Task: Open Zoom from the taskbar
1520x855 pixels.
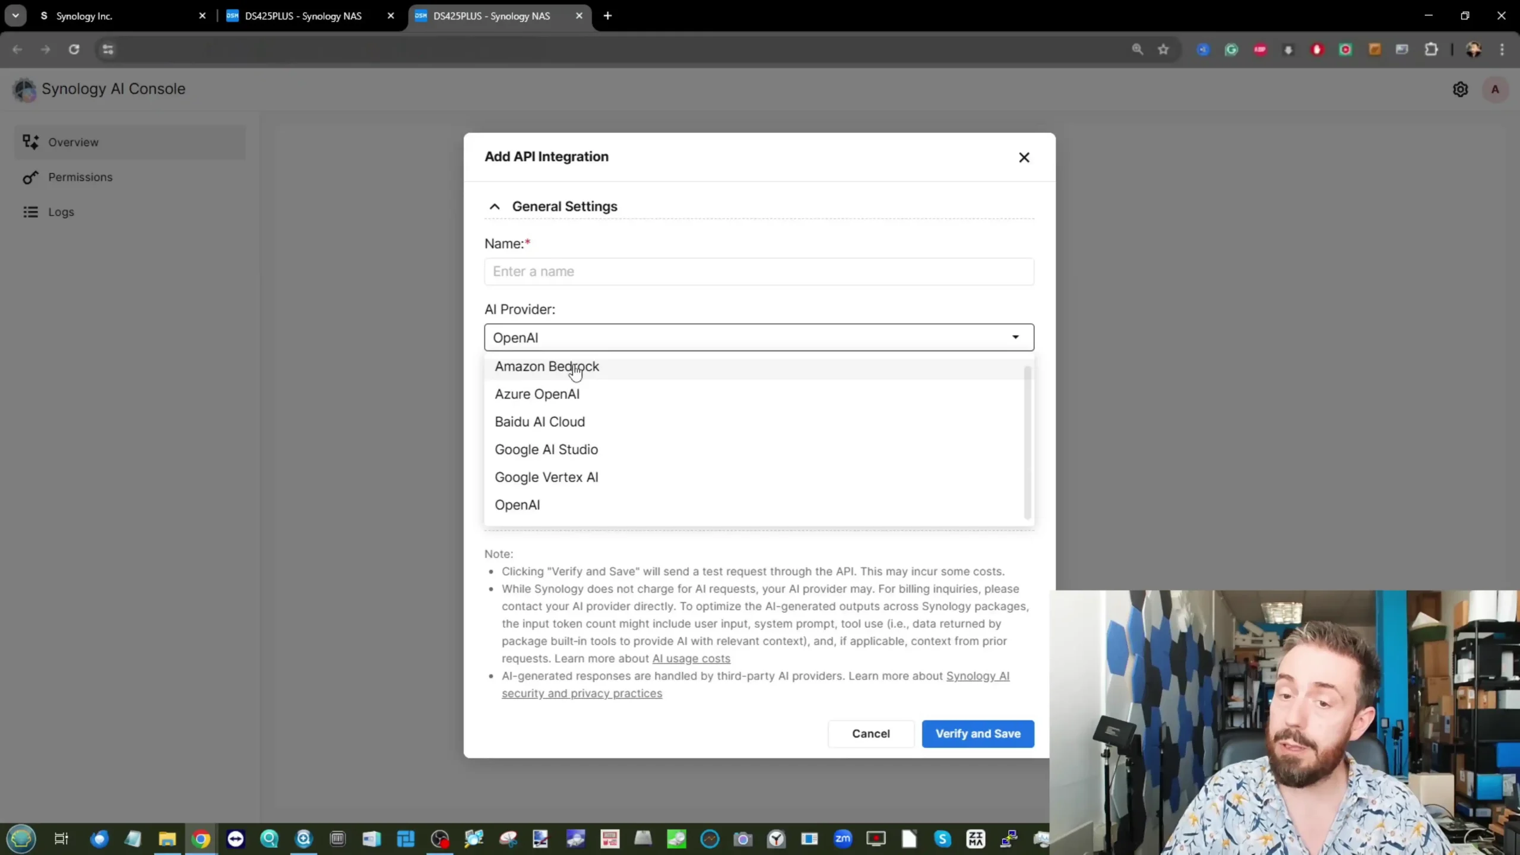Action: click(x=843, y=838)
